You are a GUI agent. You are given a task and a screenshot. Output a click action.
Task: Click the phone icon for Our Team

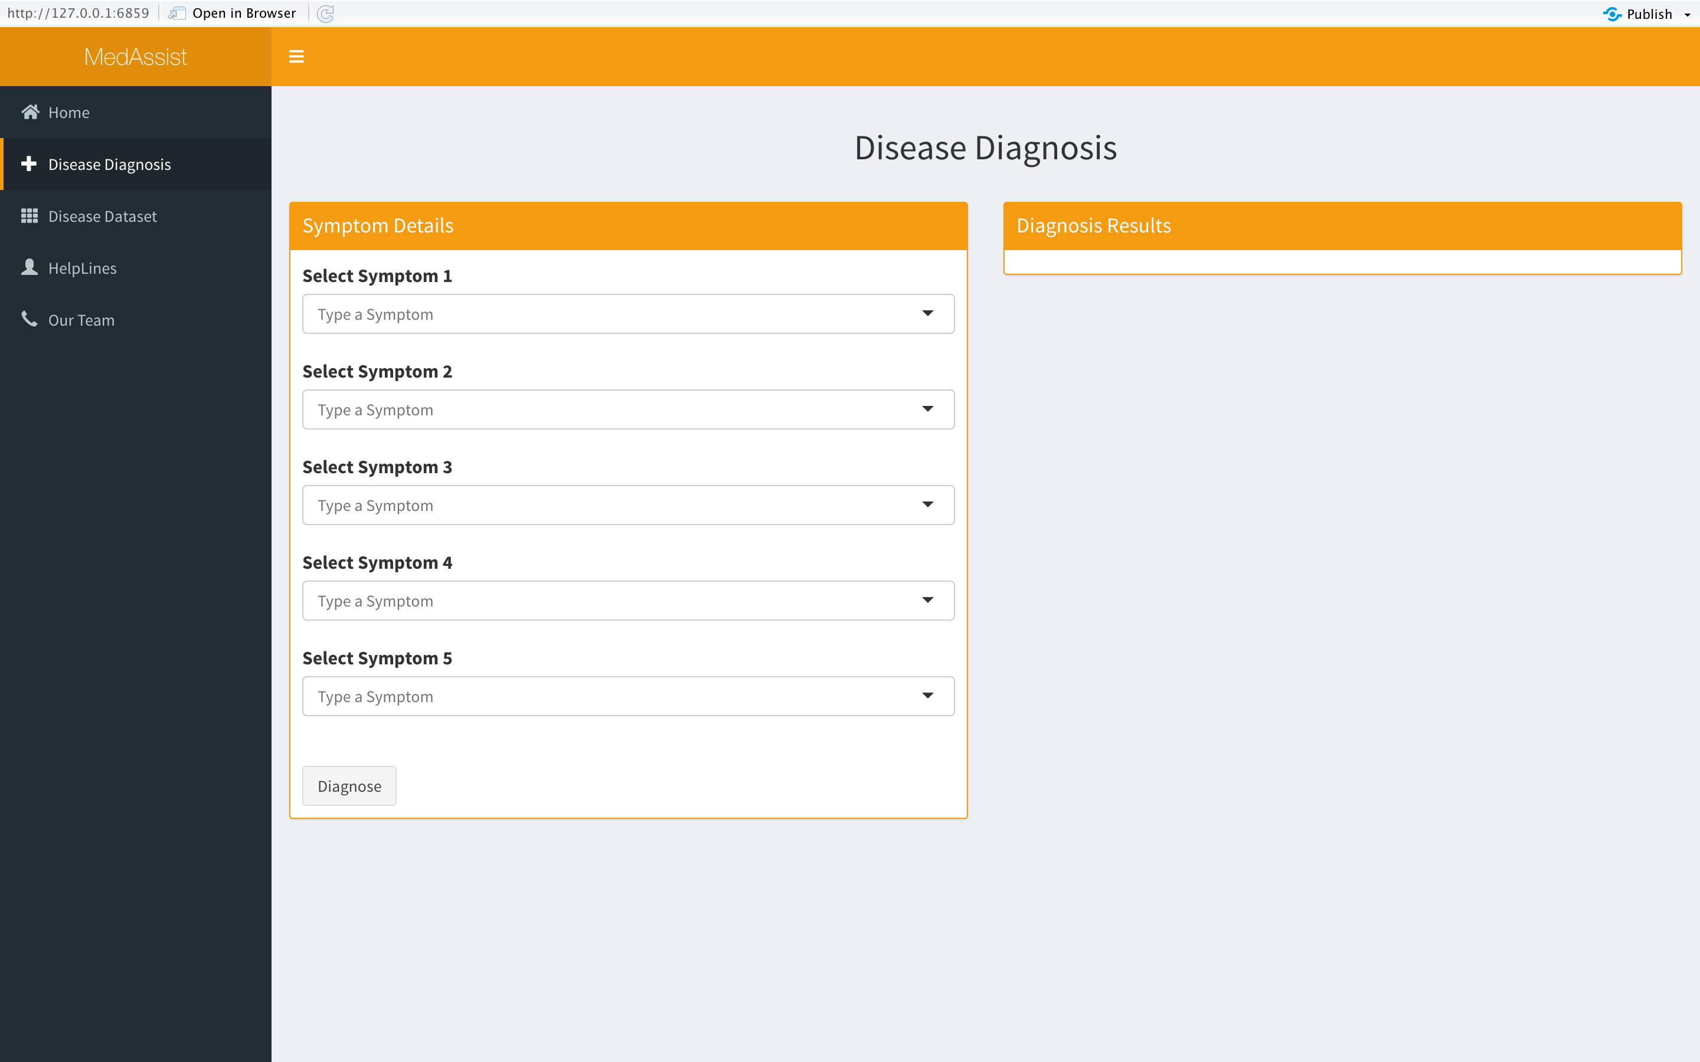click(x=29, y=320)
